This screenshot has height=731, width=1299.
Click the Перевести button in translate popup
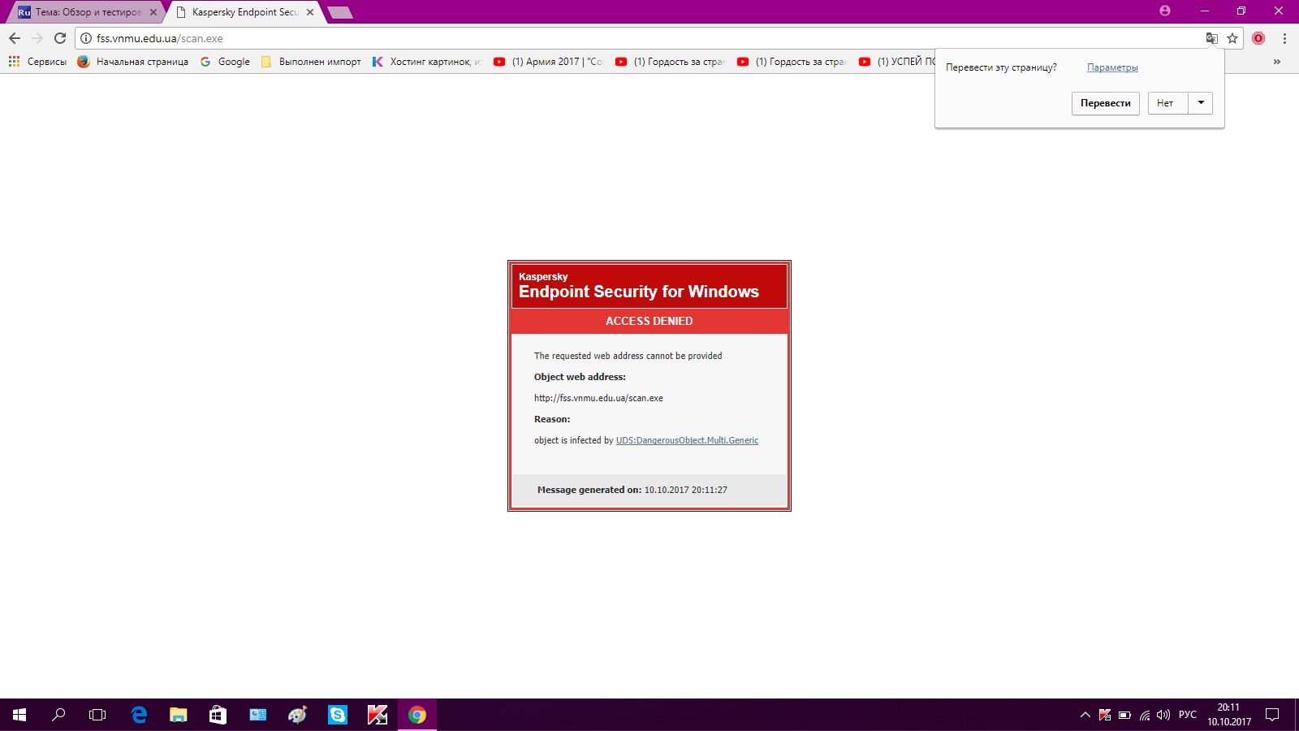[x=1106, y=103]
